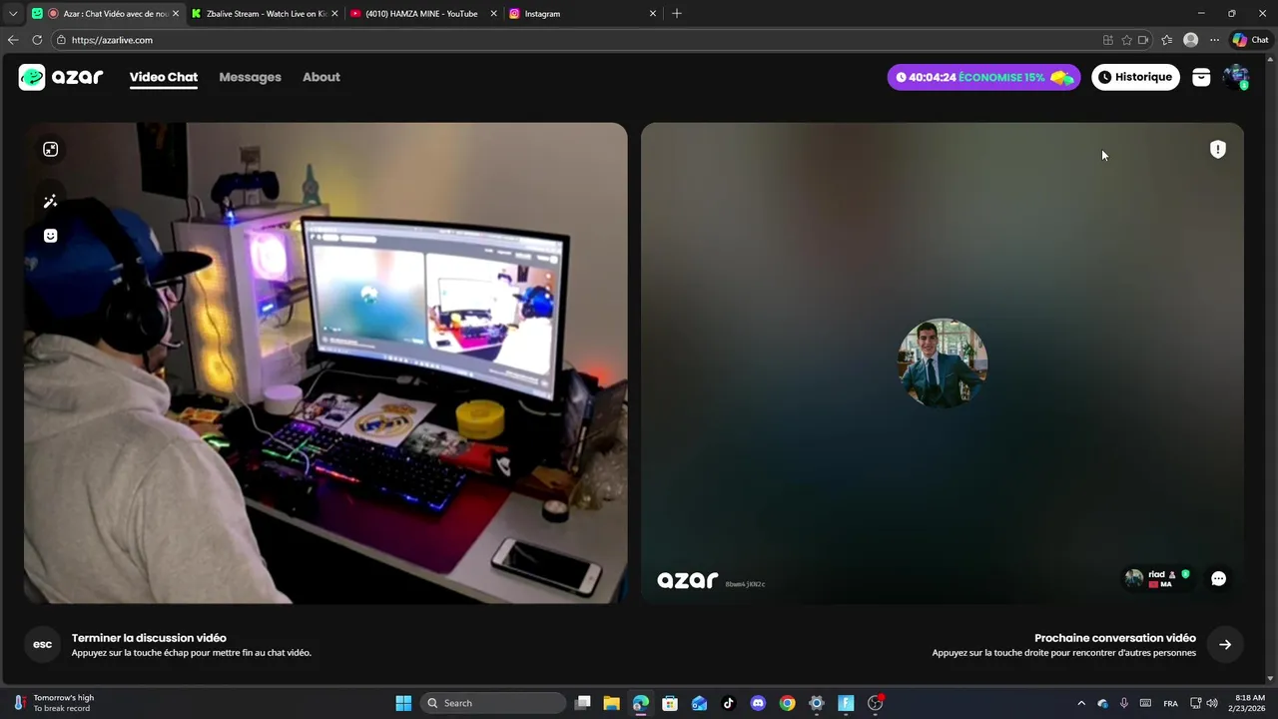
Task: Open Google Chrome from taskbar
Action: pos(788,703)
